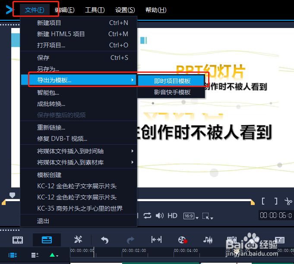294x264 pixels.
Task: Toggle repeat playback loop icon
Action: [x=147, y=215]
